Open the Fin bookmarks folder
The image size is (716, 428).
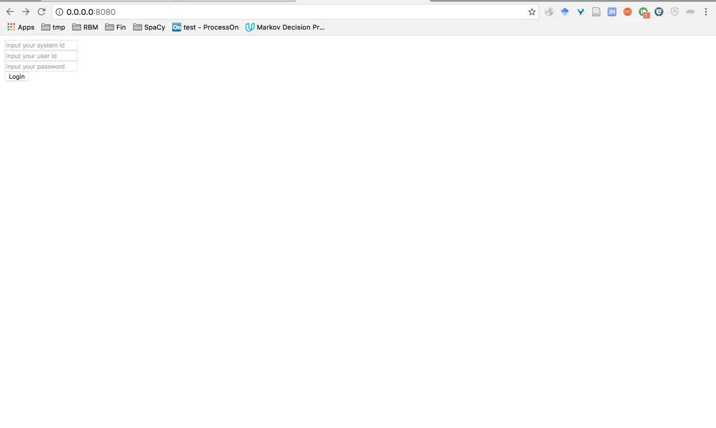tap(116, 27)
